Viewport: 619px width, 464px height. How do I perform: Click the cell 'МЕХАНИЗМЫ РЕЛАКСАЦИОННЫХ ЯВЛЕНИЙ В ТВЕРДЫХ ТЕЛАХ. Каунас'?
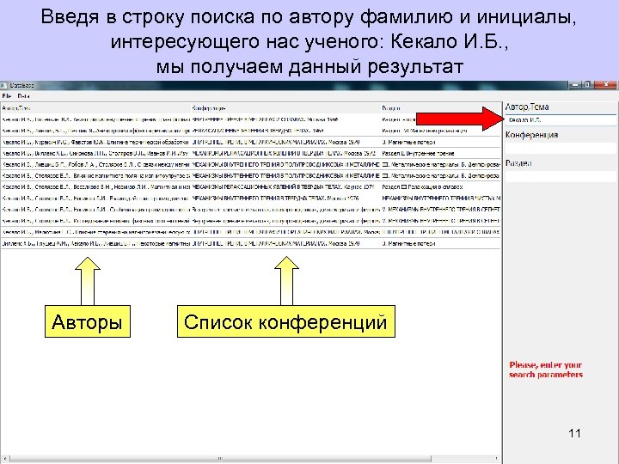coord(285,186)
